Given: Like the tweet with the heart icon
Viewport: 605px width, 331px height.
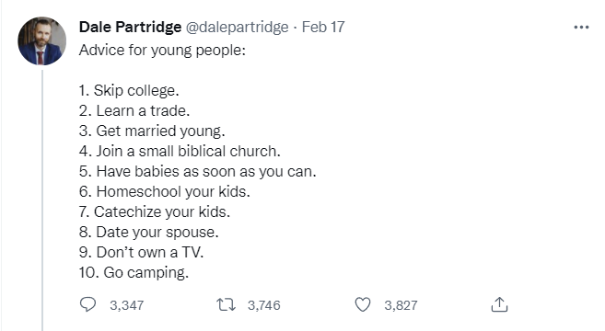Looking at the screenshot, I should coord(363,305).
